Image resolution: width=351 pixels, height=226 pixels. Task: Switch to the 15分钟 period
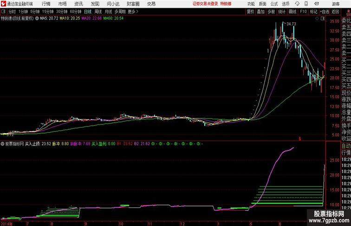pyautogui.click(x=48, y=12)
